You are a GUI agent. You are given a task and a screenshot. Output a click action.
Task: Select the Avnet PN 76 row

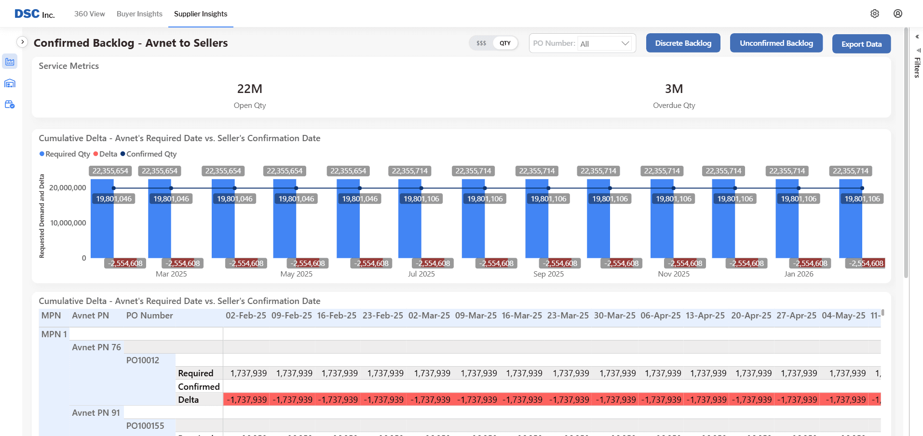coord(96,347)
